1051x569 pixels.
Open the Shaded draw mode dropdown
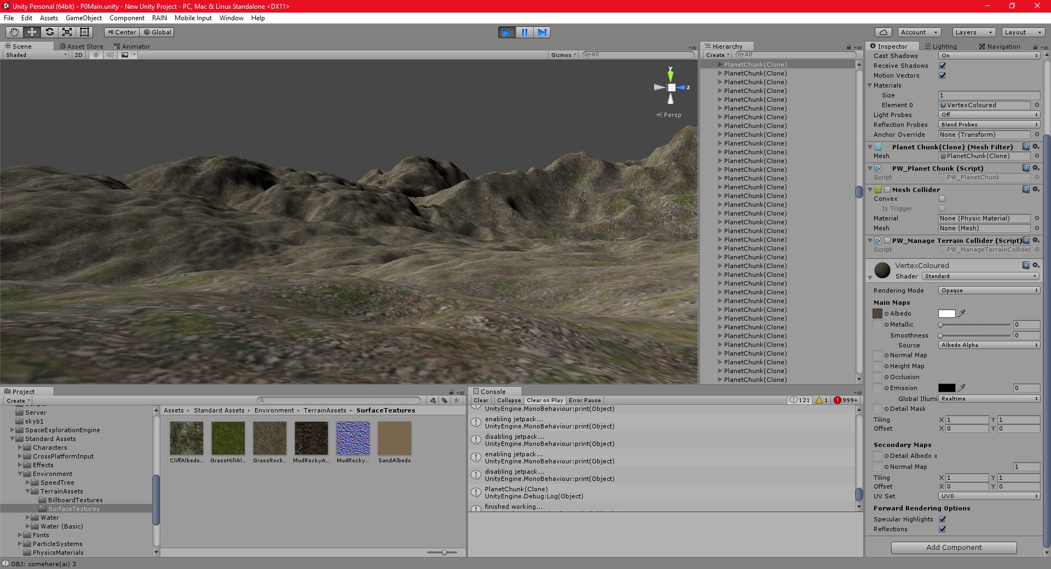(x=36, y=55)
